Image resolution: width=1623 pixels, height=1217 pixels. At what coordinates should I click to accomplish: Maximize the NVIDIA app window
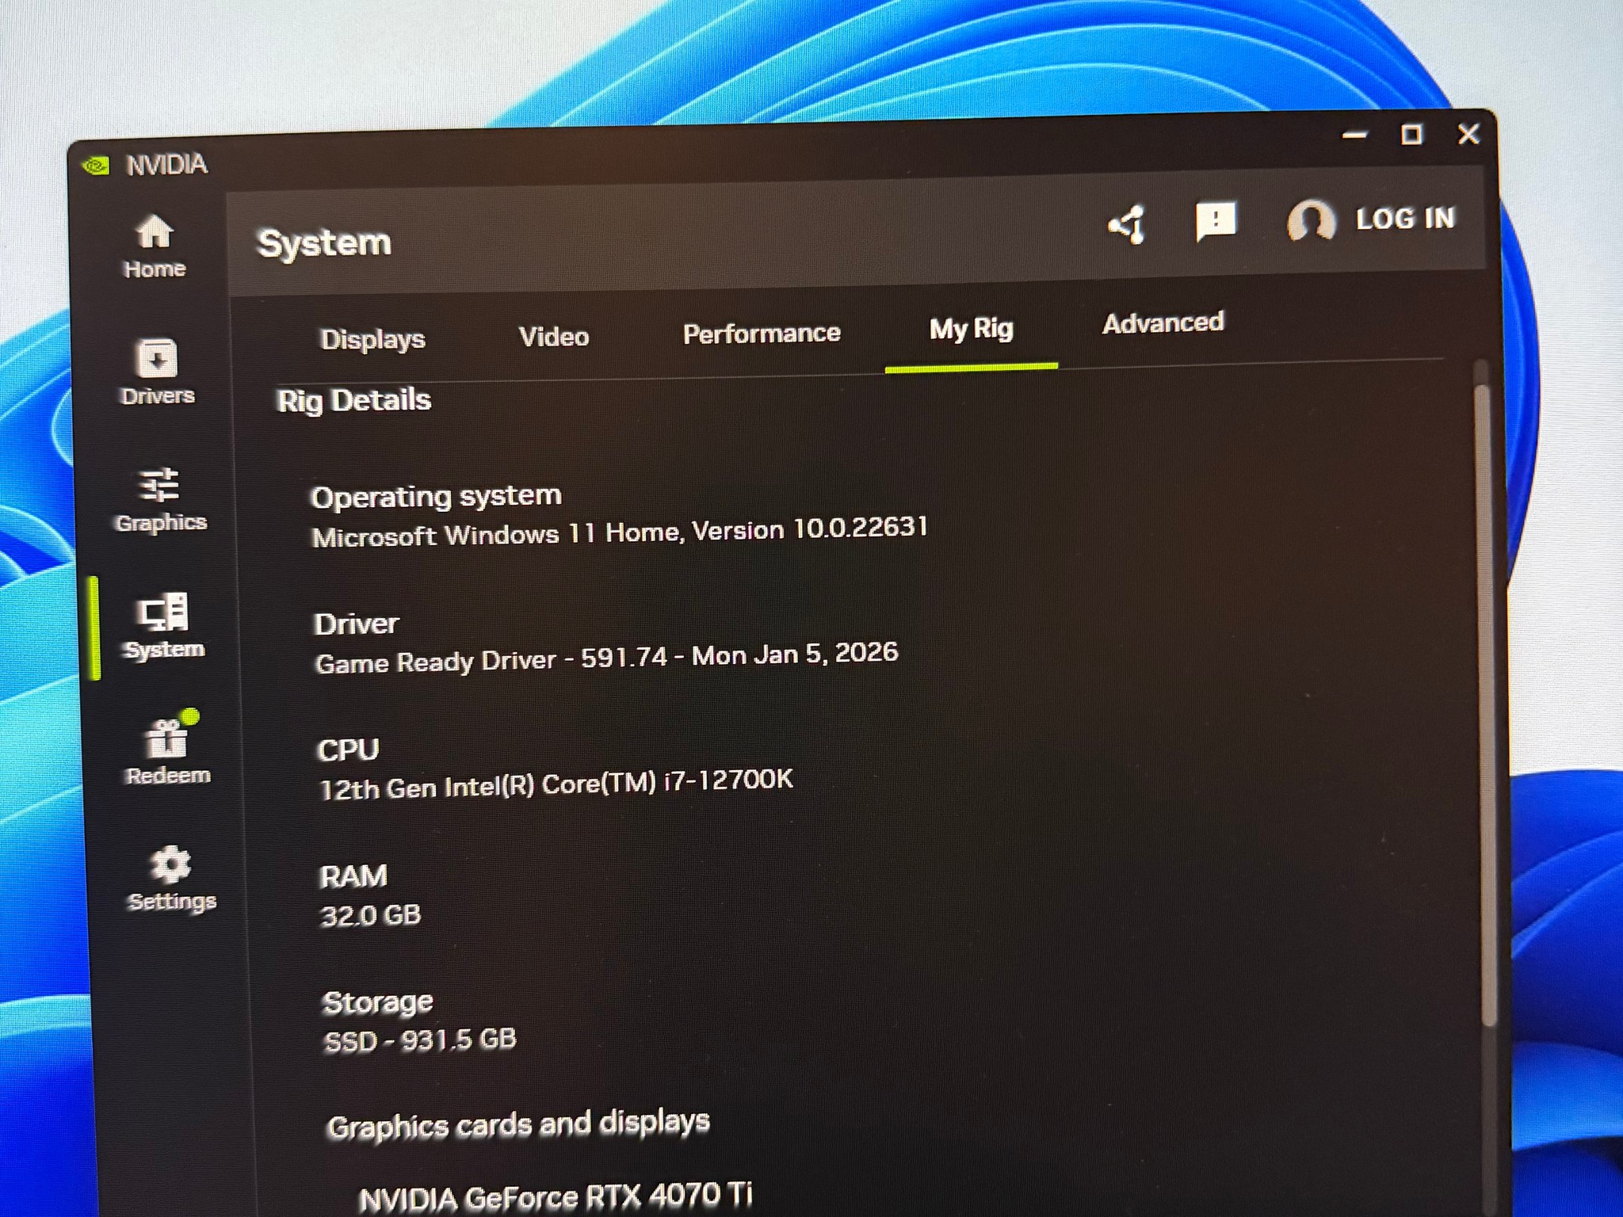point(1411,135)
